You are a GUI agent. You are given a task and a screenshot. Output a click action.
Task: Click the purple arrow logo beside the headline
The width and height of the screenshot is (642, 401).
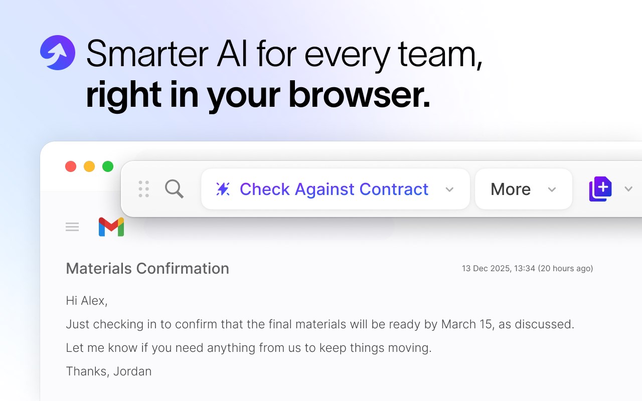(58, 53)
